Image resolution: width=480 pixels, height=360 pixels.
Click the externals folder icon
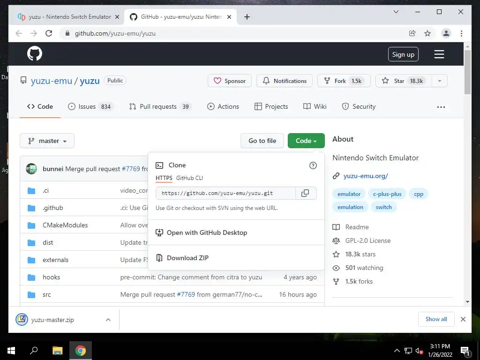click(x=31, y=260)
